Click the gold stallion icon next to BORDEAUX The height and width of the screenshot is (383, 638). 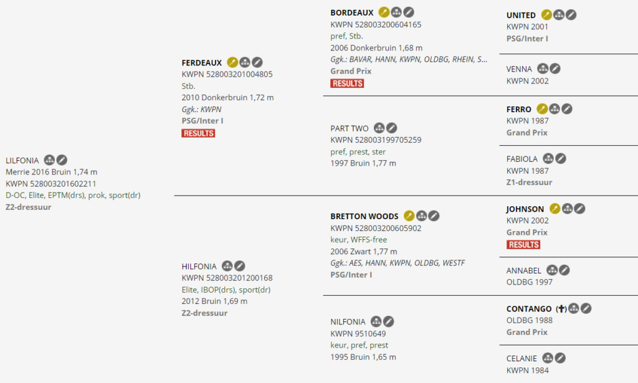[384, 12]
